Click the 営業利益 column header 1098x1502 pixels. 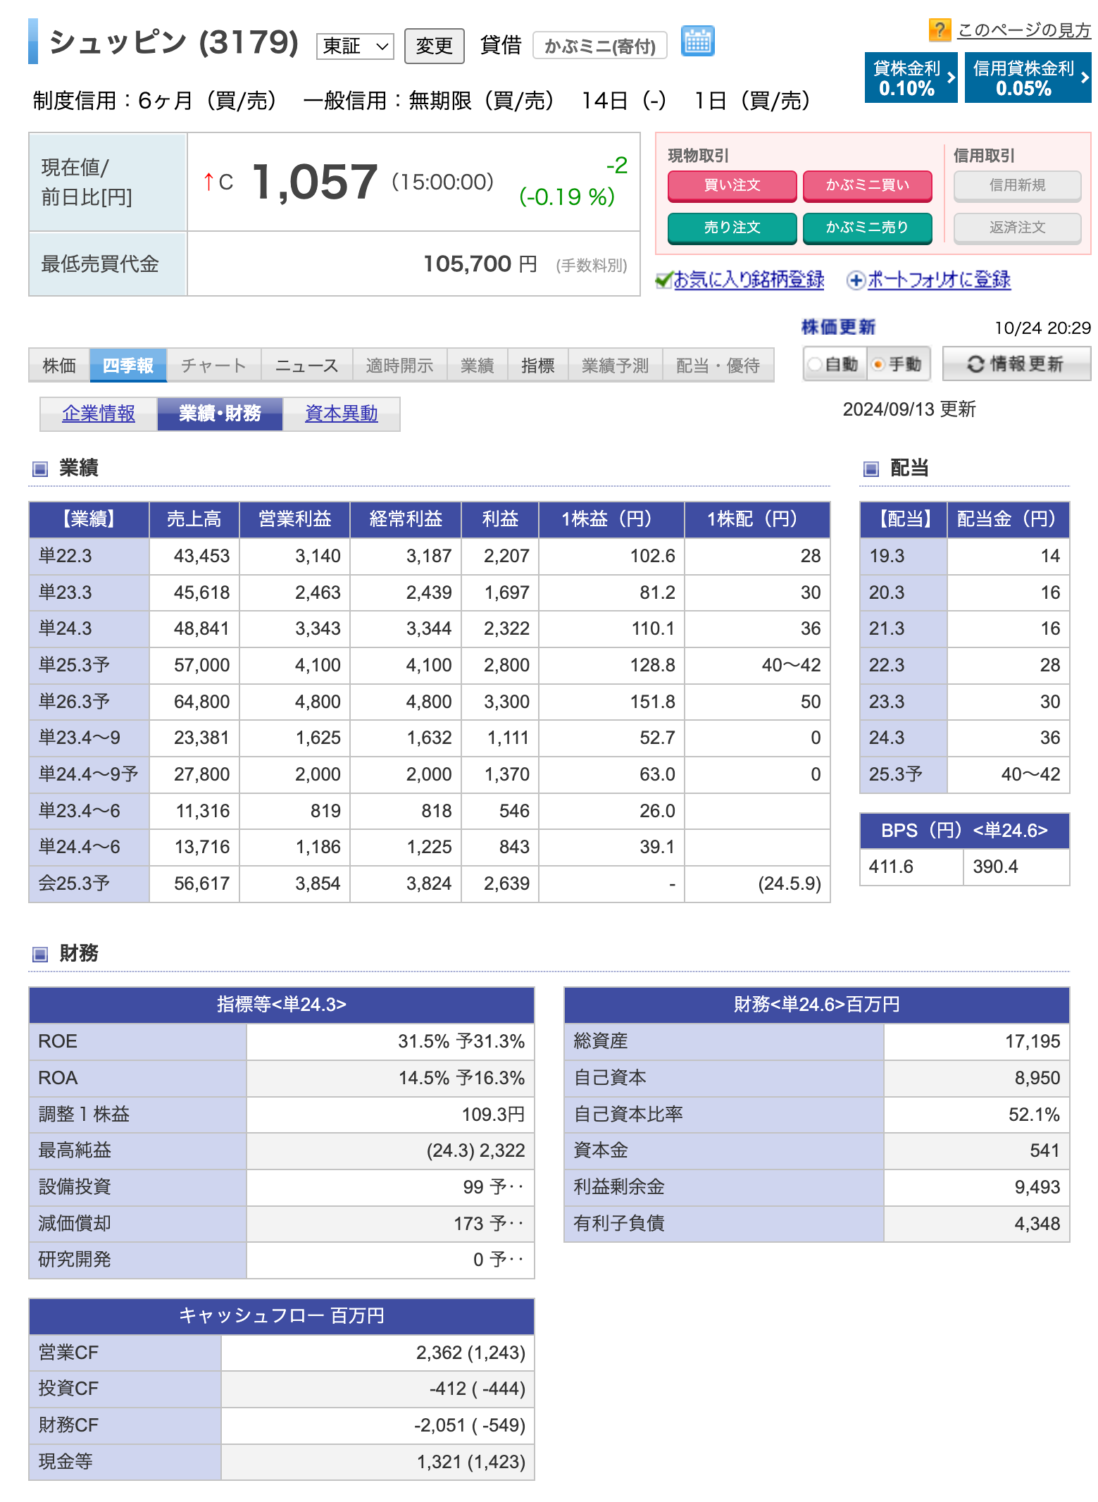(295, 520)
